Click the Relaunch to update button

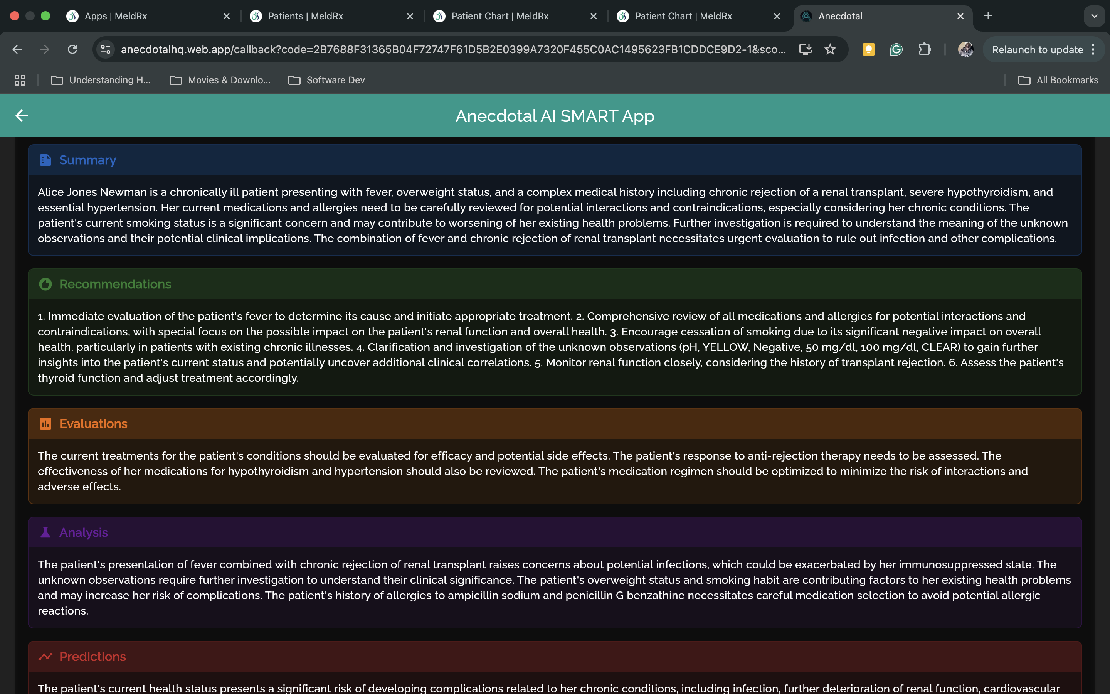(x=1037, y=50)
